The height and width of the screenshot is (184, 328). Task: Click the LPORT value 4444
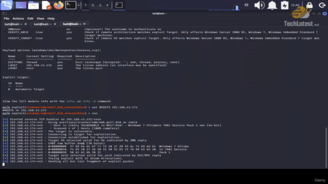[x=30, y=68]
